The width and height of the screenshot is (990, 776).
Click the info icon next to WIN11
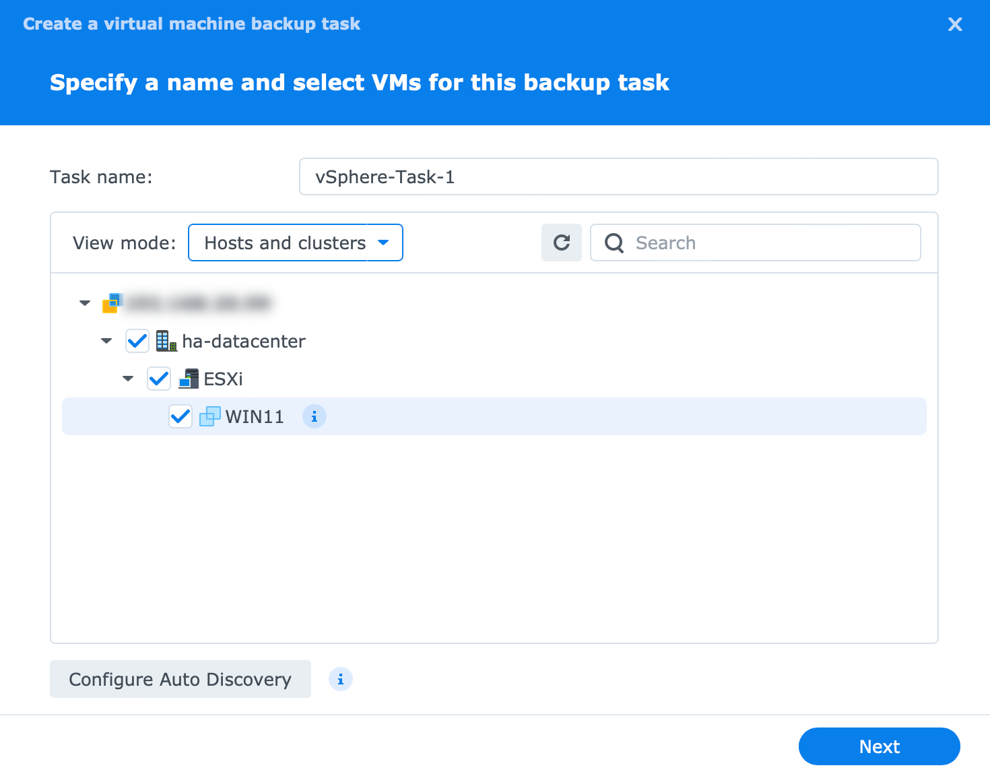(315, 417)
